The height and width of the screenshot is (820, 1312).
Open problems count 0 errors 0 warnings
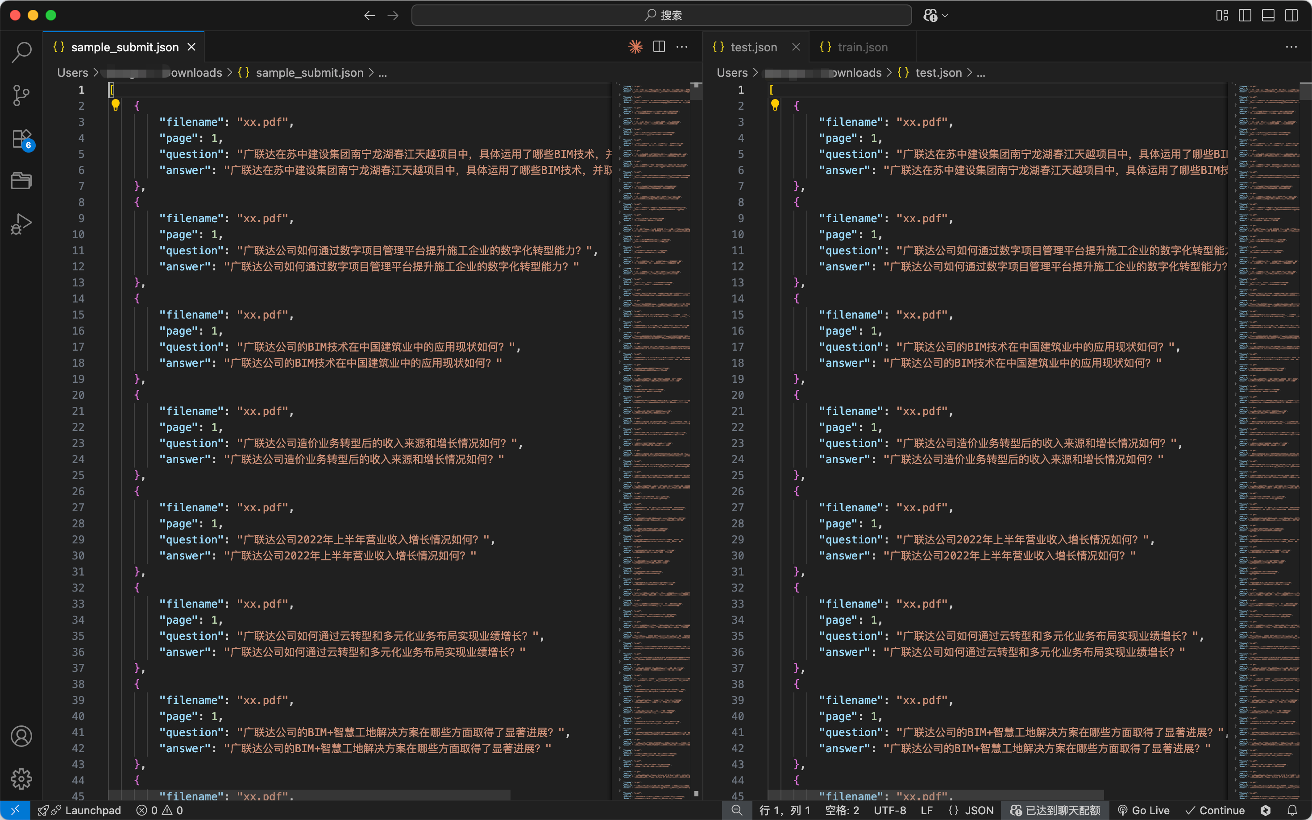[x=159, y=810]
